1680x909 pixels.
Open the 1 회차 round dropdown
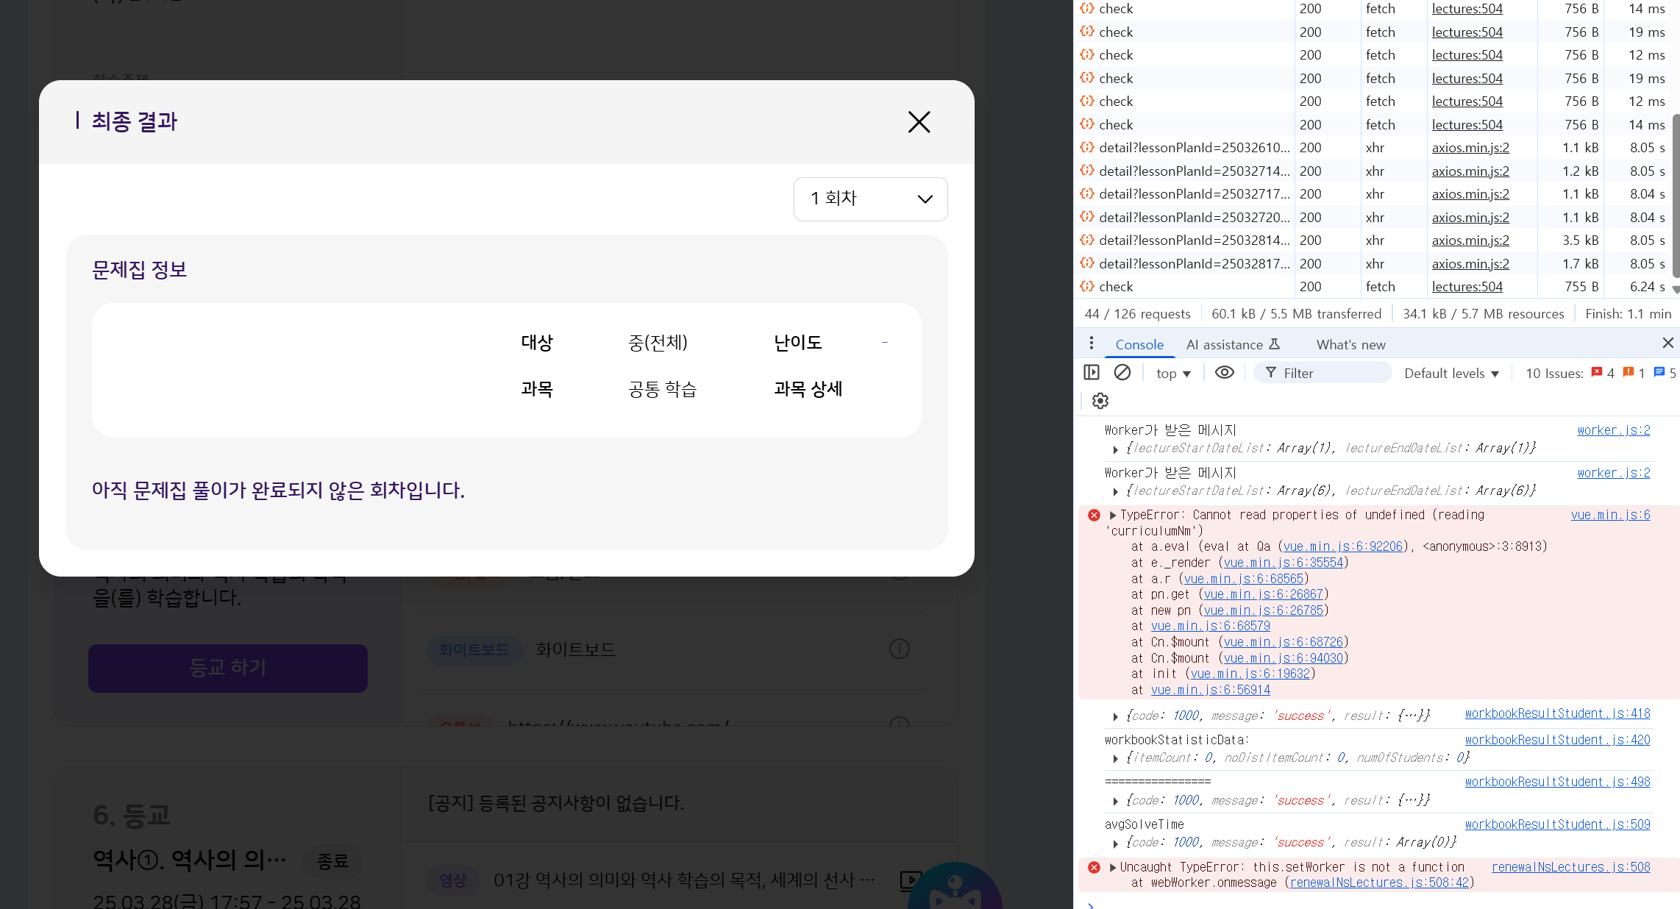pyautogui.click(x=870, y=199)
